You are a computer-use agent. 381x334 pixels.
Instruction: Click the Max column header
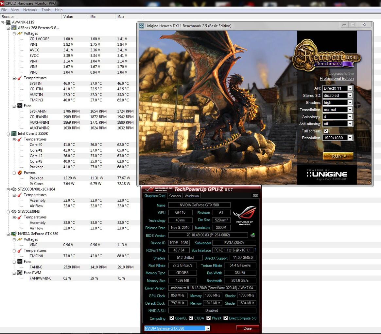click(x=129, y=17)
